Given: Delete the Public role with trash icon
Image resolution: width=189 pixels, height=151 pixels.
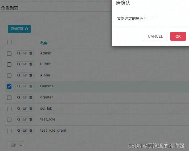Looking at the screenshot, I should click(x=31, y=64).
